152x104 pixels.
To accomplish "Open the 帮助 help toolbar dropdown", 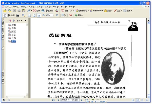I will click(x=83, y=15).
